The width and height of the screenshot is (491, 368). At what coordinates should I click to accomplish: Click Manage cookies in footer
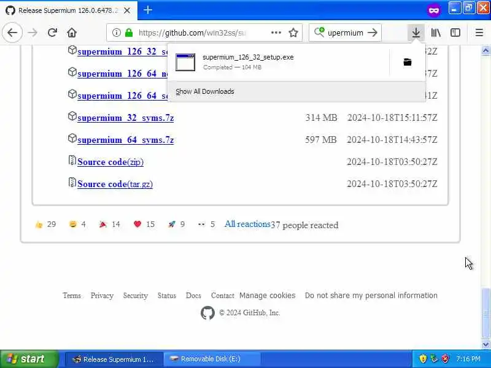point(267,296)
